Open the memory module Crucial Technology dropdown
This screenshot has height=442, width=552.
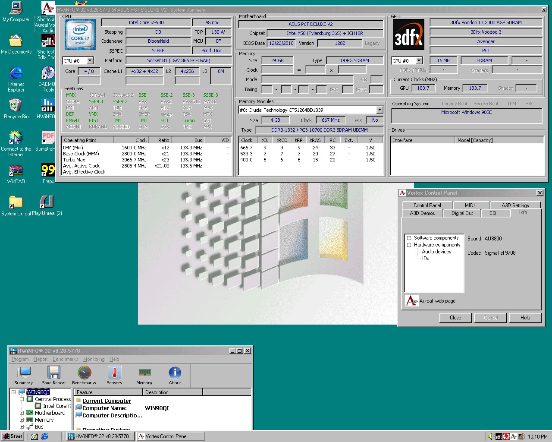pyautogui.click(x=379, y=110)
